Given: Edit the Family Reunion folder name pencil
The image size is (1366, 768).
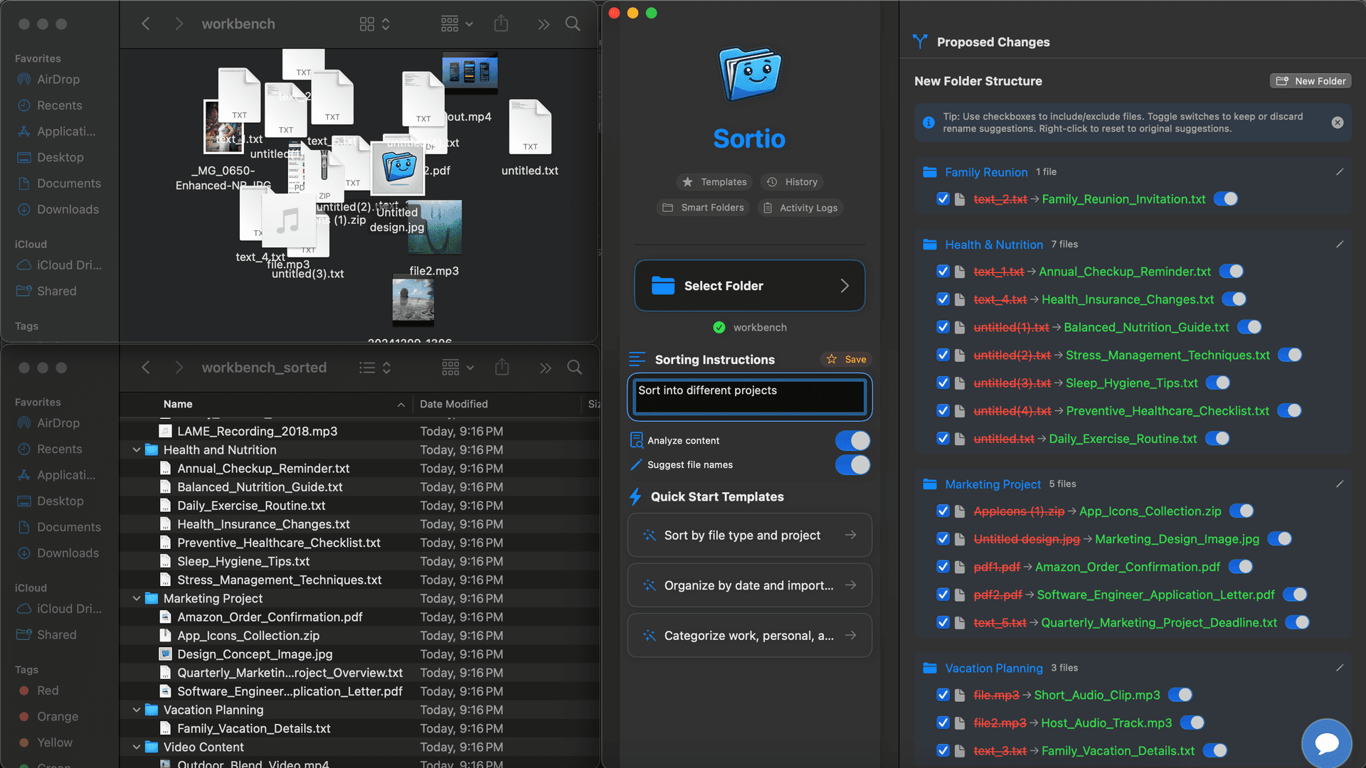Looking at the screenshot, I should point(1340,171).
